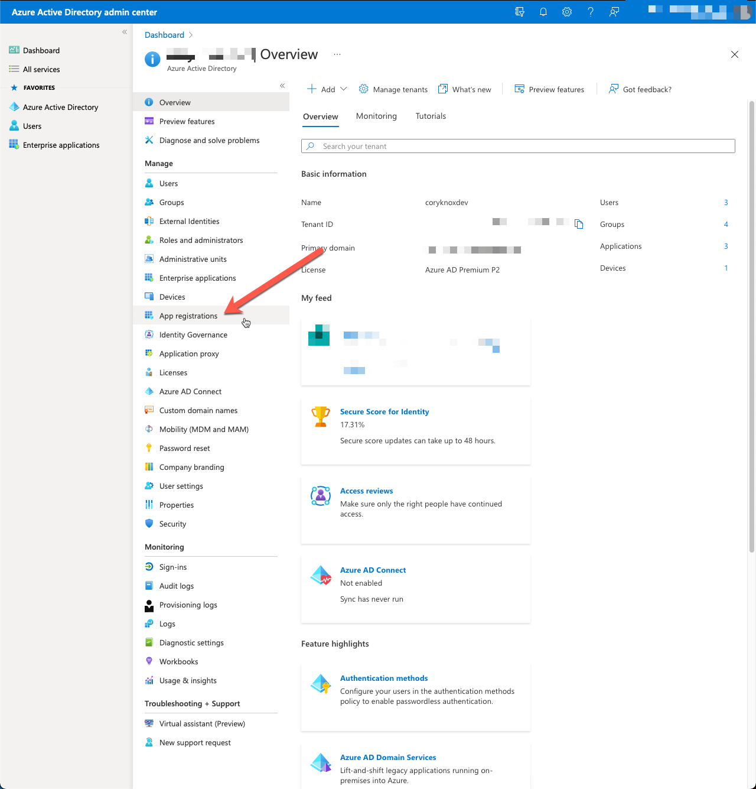
Task: Copy the Tenant ID to clipboard
Action: [579, 224]
